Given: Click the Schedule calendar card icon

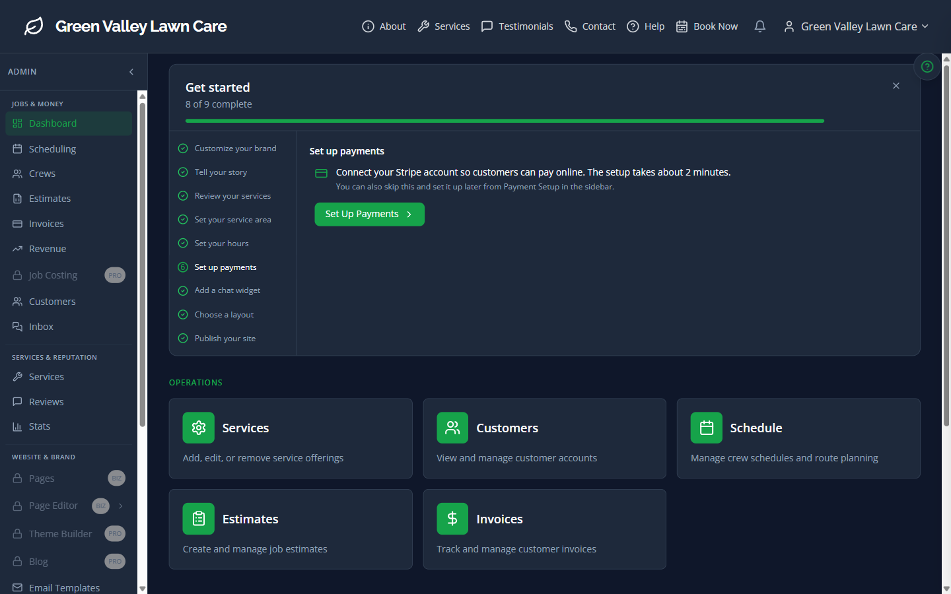Looking at the screenshot, I should [706, 428].
